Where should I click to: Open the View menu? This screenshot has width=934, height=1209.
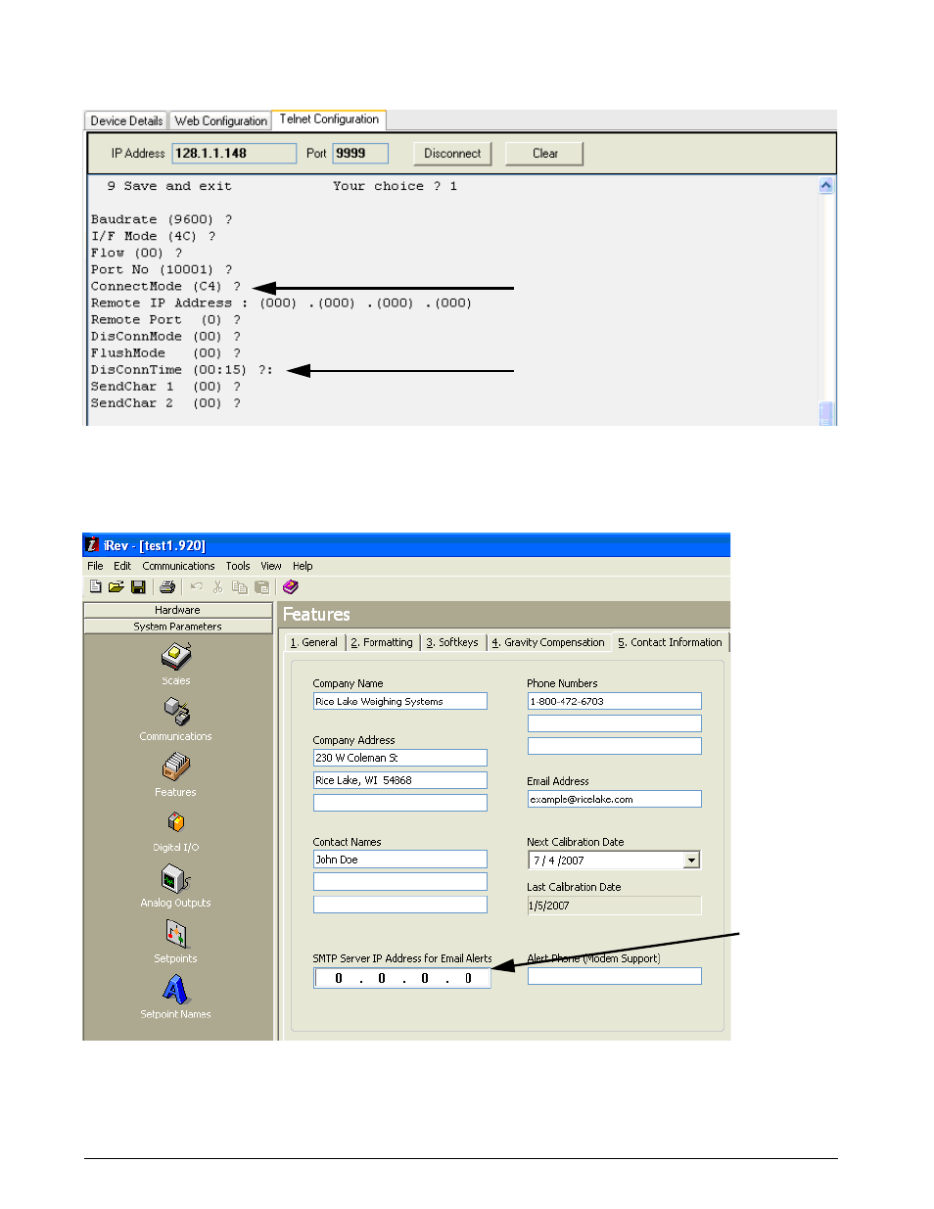(x=271, y=566)
